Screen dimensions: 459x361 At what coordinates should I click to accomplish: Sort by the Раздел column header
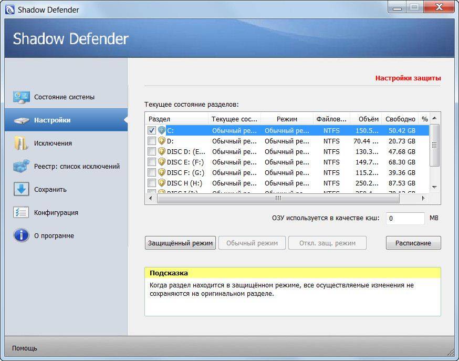click(x=177, y=119)
